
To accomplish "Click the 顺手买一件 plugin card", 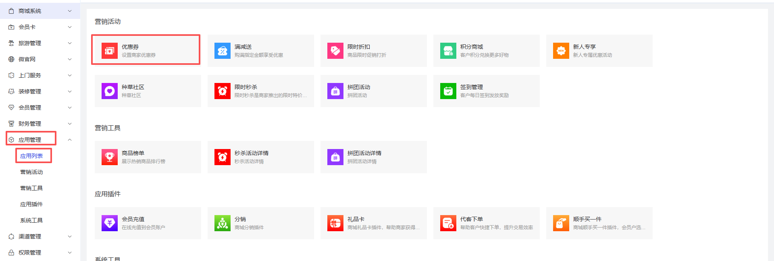I will tap(599, 223).
